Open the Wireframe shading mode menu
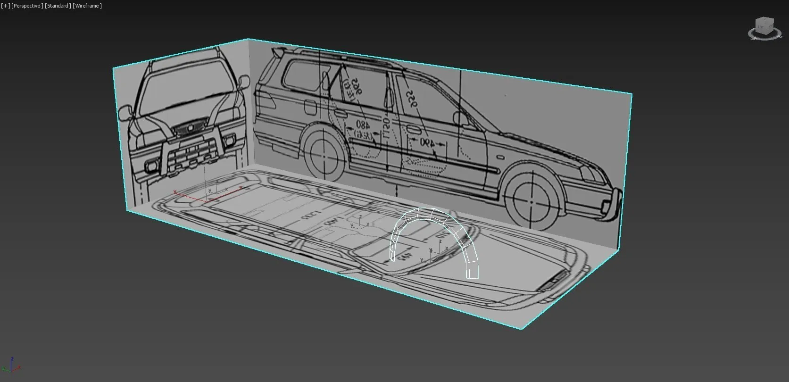 click(87, 6)
